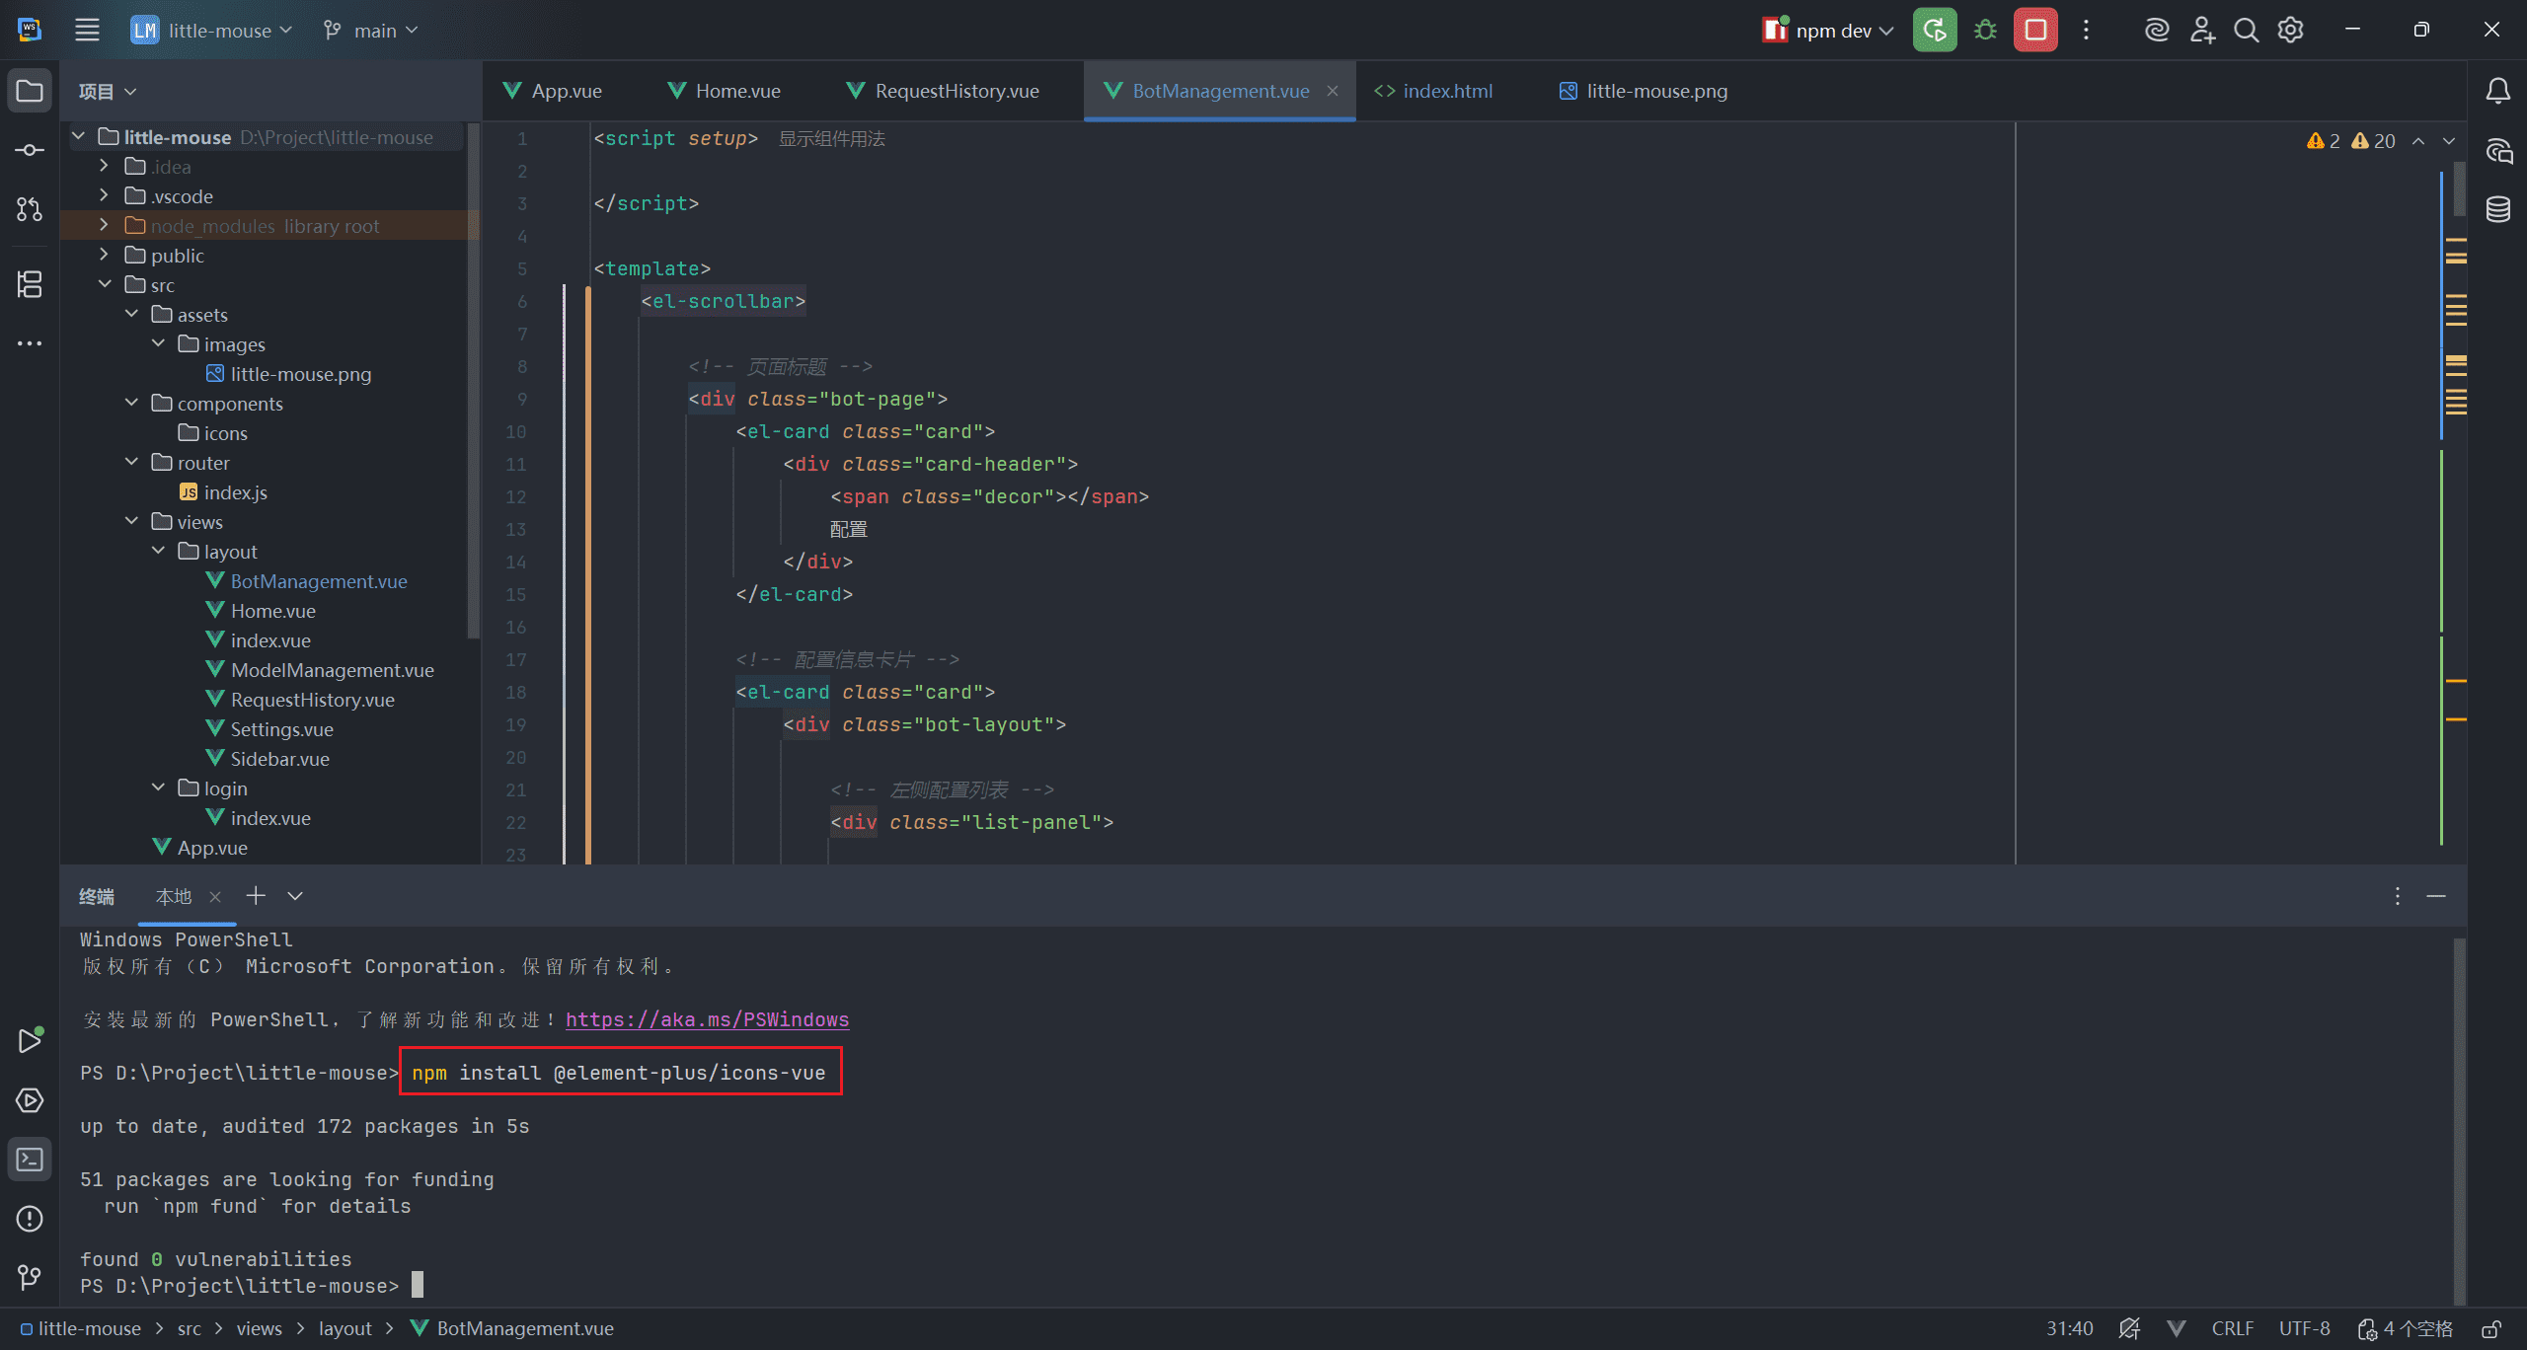Open the AI Assistant spiral icon

(2156, 31)
